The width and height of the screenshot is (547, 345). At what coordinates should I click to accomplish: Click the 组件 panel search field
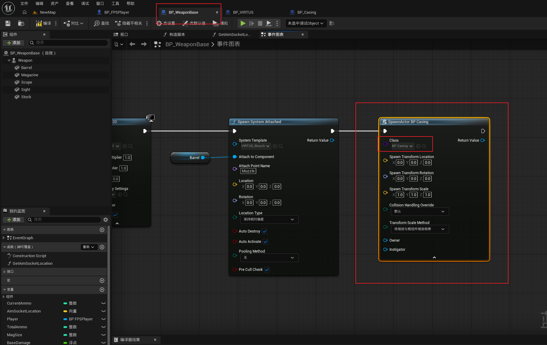click(68, 43)
